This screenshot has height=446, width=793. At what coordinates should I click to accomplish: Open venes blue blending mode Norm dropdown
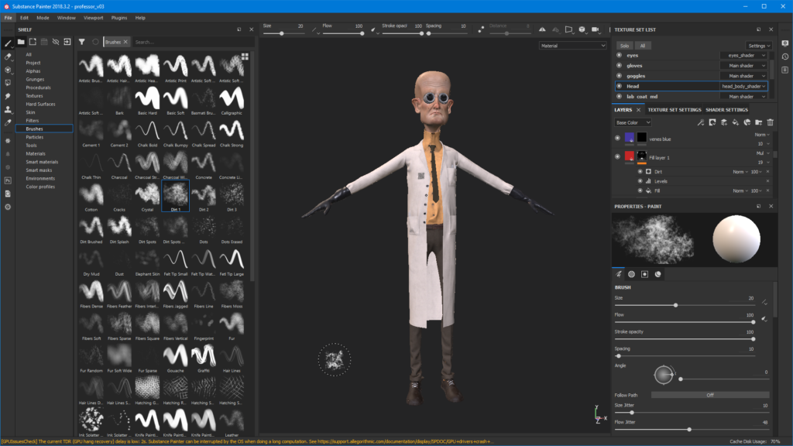pos(762,135)
